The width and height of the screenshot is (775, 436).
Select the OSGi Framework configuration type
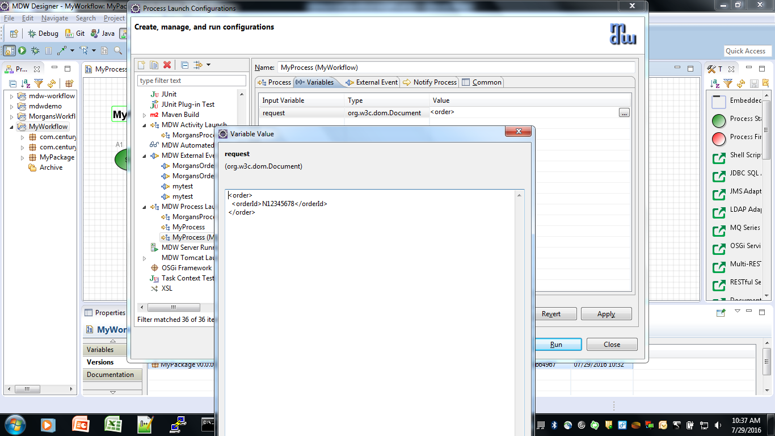click(x=186, y=268)
